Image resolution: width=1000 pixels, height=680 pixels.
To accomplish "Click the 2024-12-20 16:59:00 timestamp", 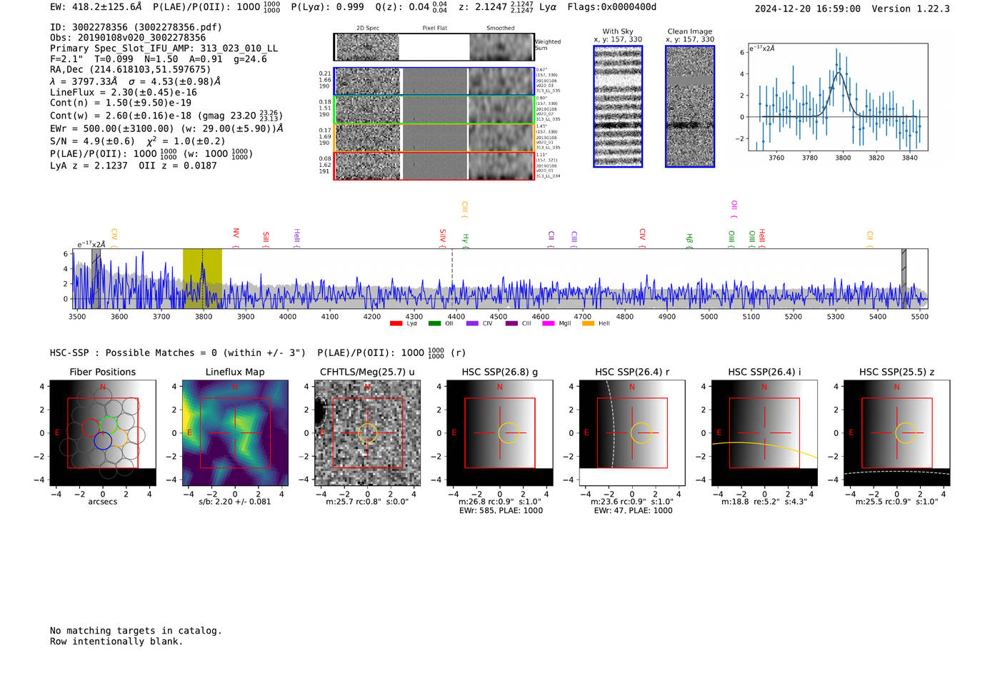I will [x=807, y=9].
